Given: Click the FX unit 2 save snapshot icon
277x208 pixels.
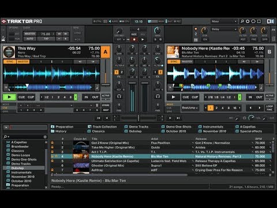Looking at the screenshot, I should point(196,40).
